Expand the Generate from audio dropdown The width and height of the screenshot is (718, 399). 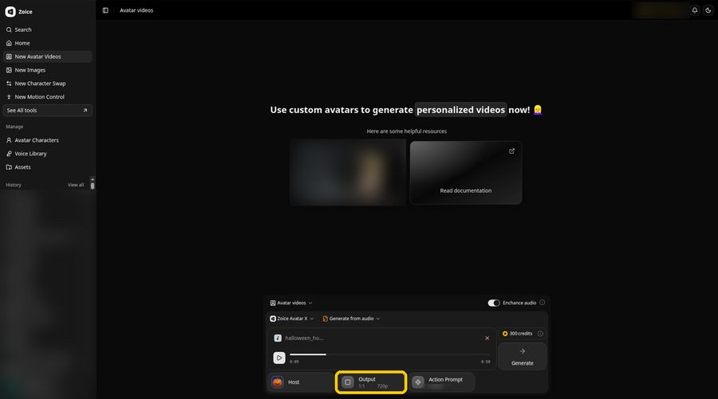click(351, 319)
